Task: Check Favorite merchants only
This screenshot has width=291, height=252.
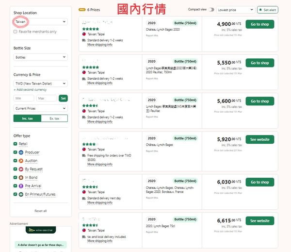Action: click(15, 32)
